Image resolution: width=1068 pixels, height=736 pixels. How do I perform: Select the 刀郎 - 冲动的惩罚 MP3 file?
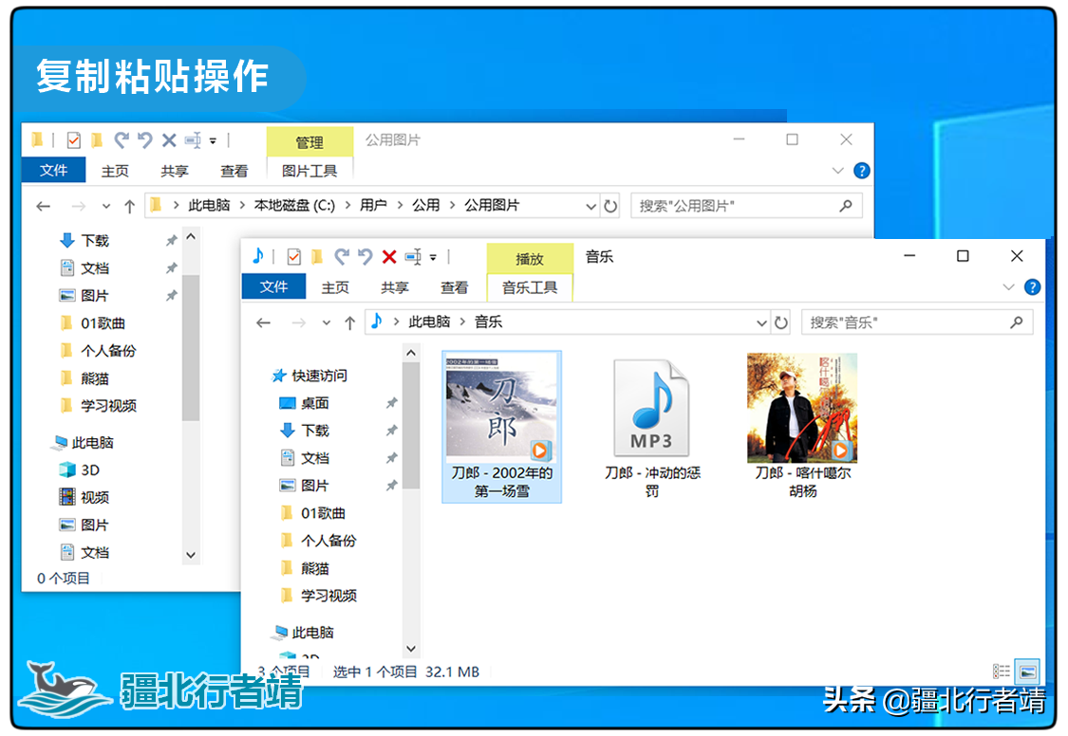coord(652,427)
